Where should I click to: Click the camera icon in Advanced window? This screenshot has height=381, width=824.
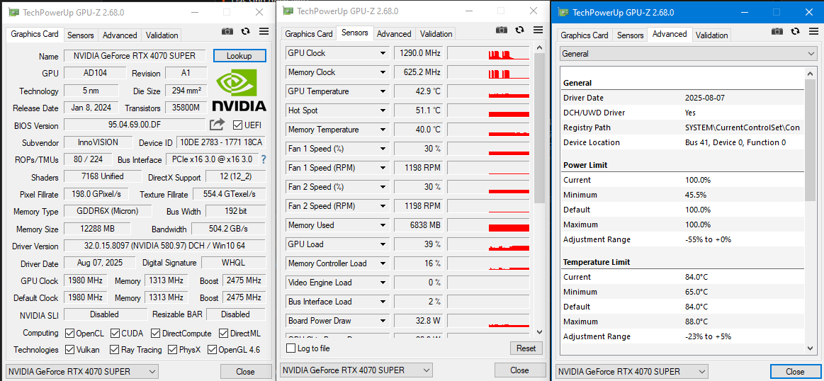click(777, 32)
